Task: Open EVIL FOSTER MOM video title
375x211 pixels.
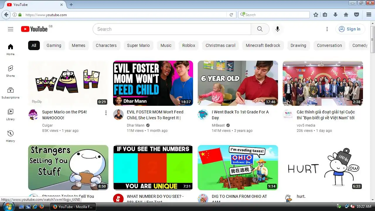Action: (155, 115)
